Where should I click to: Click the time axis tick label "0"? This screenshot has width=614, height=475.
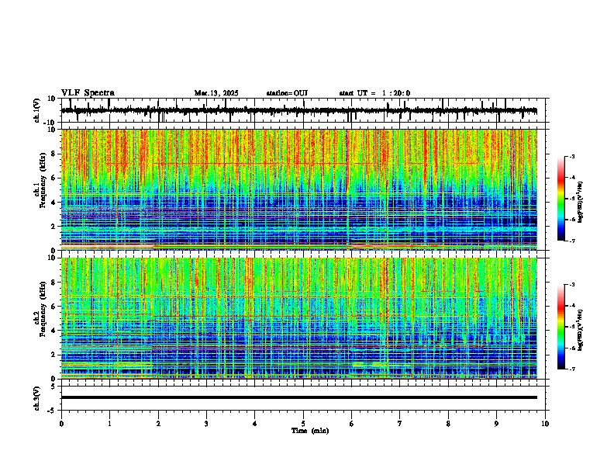click(61, 424)
